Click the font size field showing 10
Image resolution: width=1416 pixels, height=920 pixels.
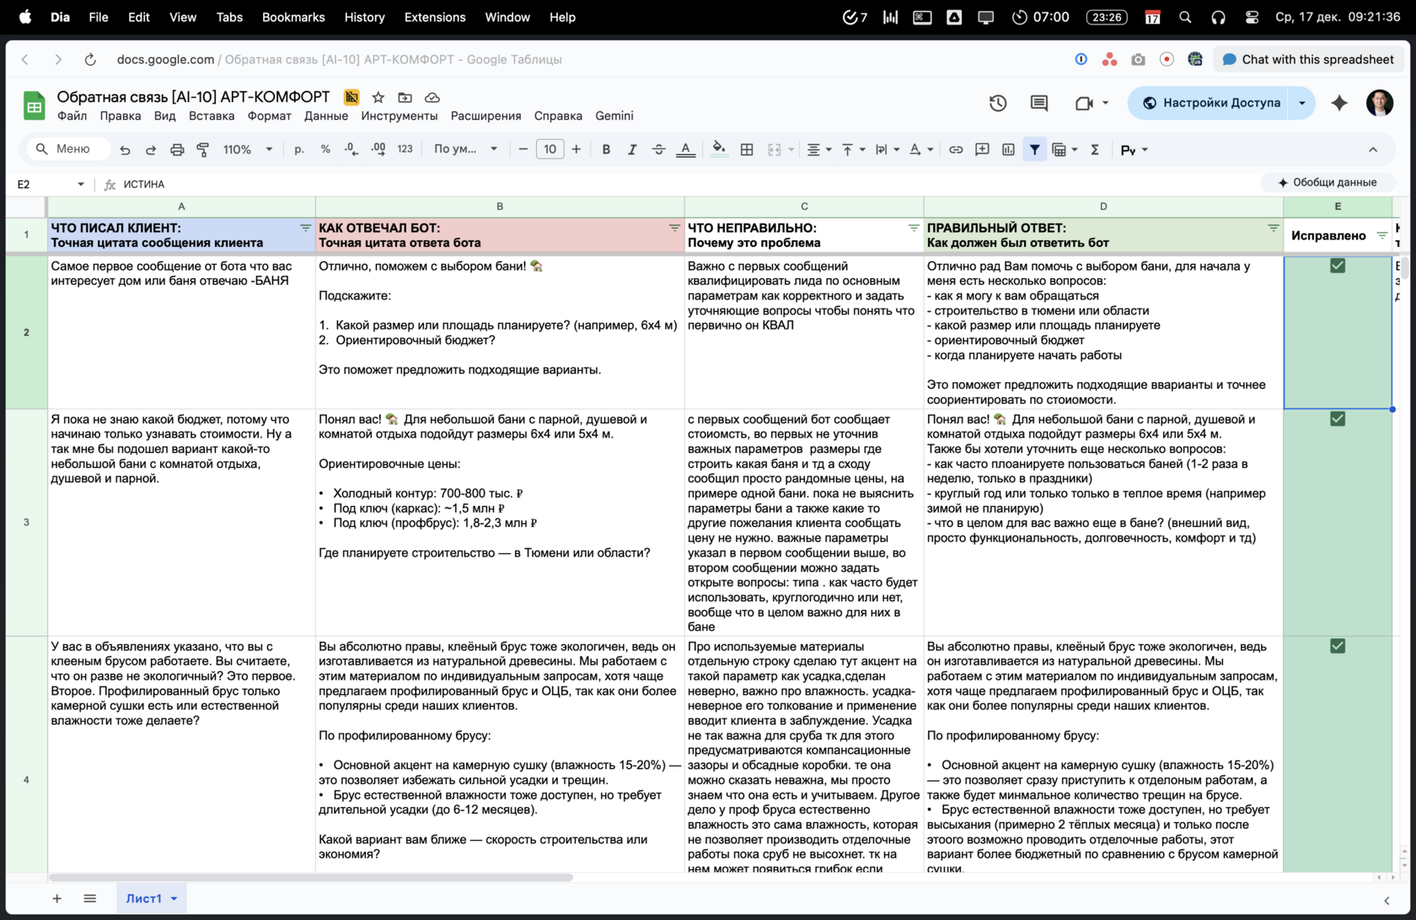[550, 149]
